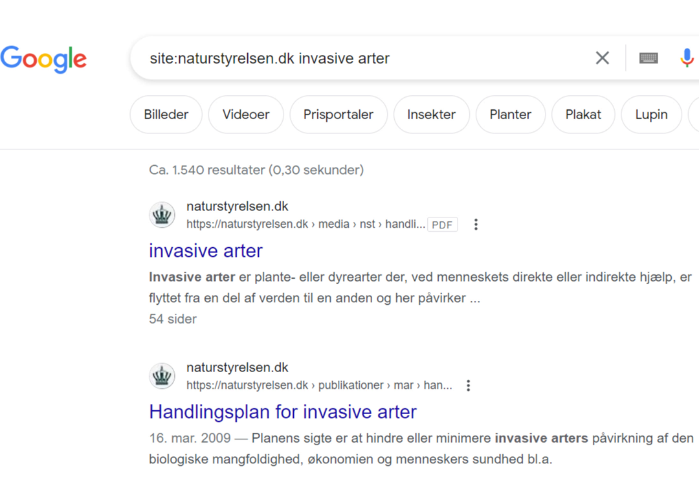Viewport: 699px width, 497px height.
Task: Switch to the Billeder results tab
Action: (x=166, y=115)
